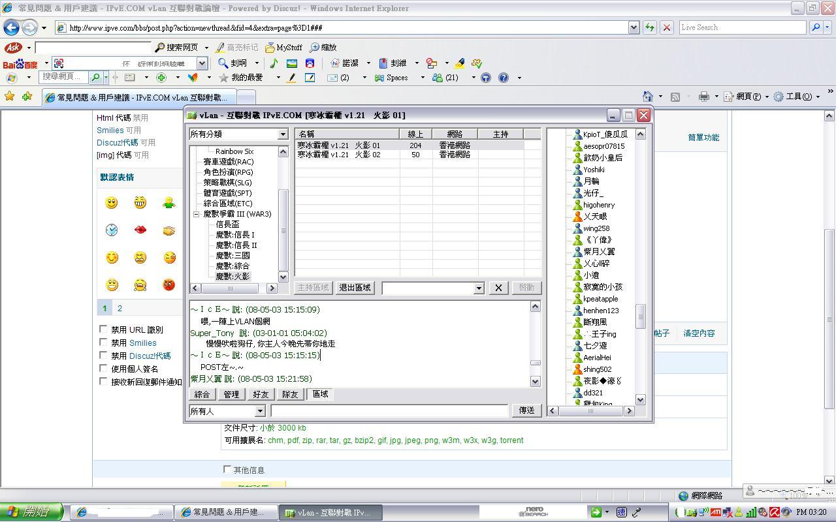Switch to the 好友 chat tab
This screenshot has width=836, height=522.
[x=261, y=395]
